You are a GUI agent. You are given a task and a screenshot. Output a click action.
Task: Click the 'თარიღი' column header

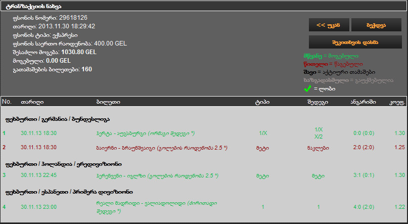click(32, 102)
